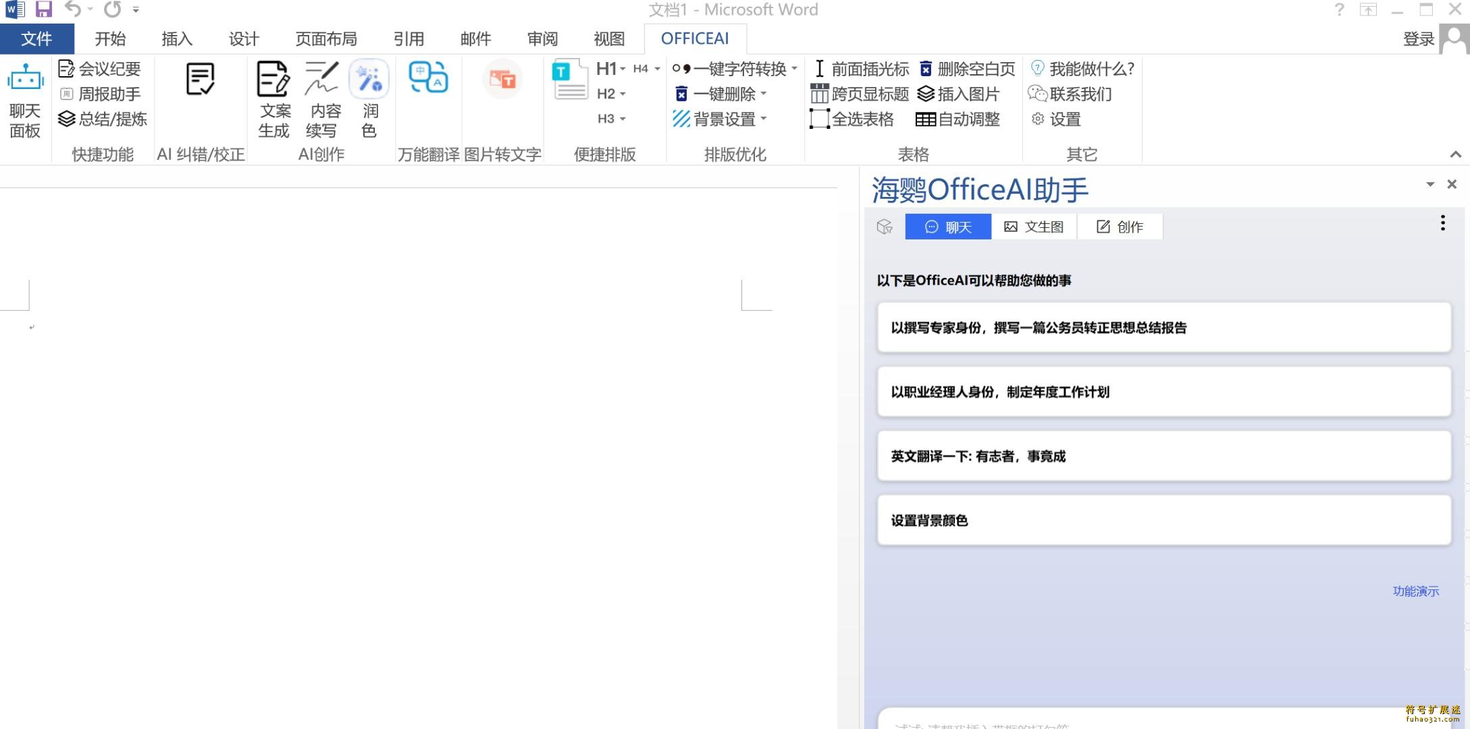
Task: Switch to the 页面布局 page layout tab
Action: pyautogui.click(x=326, y=38)
